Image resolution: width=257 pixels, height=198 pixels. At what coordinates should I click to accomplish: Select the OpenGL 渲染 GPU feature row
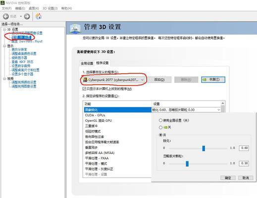click(118, 121)
